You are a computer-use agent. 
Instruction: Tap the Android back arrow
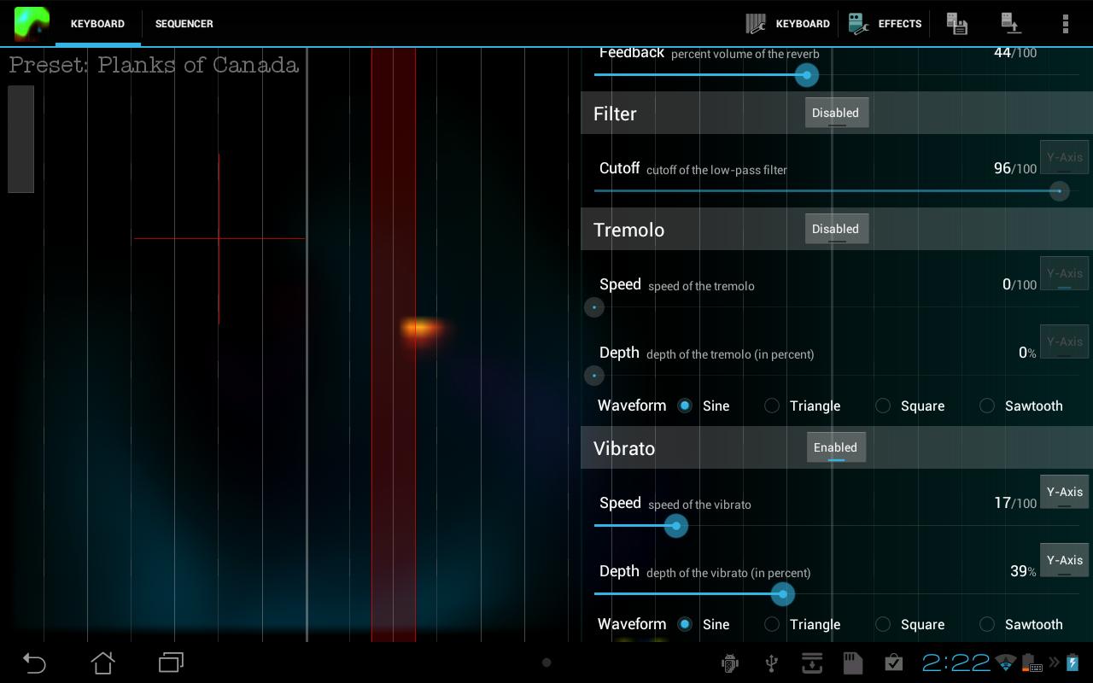click(x=34, y=663)
